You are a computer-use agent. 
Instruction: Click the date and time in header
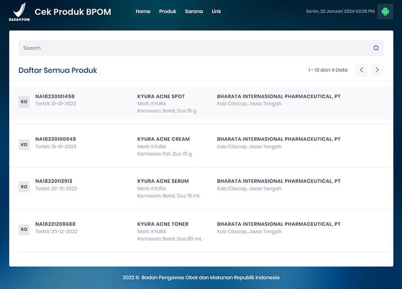(x=340, y=11)
